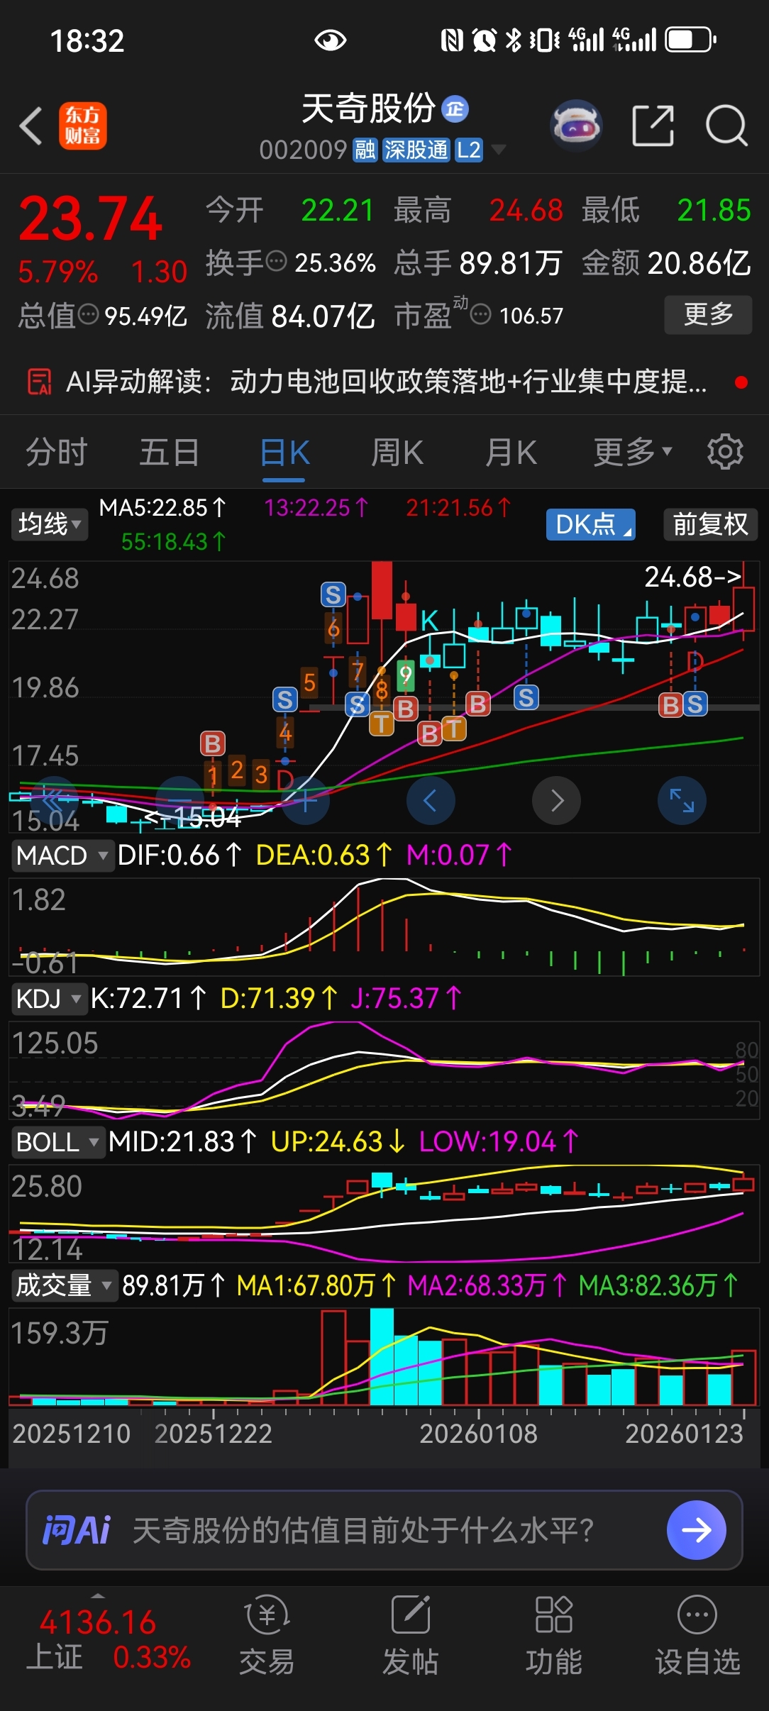
Task: Zoom in chart plus icon
Action: click(306, 800)
